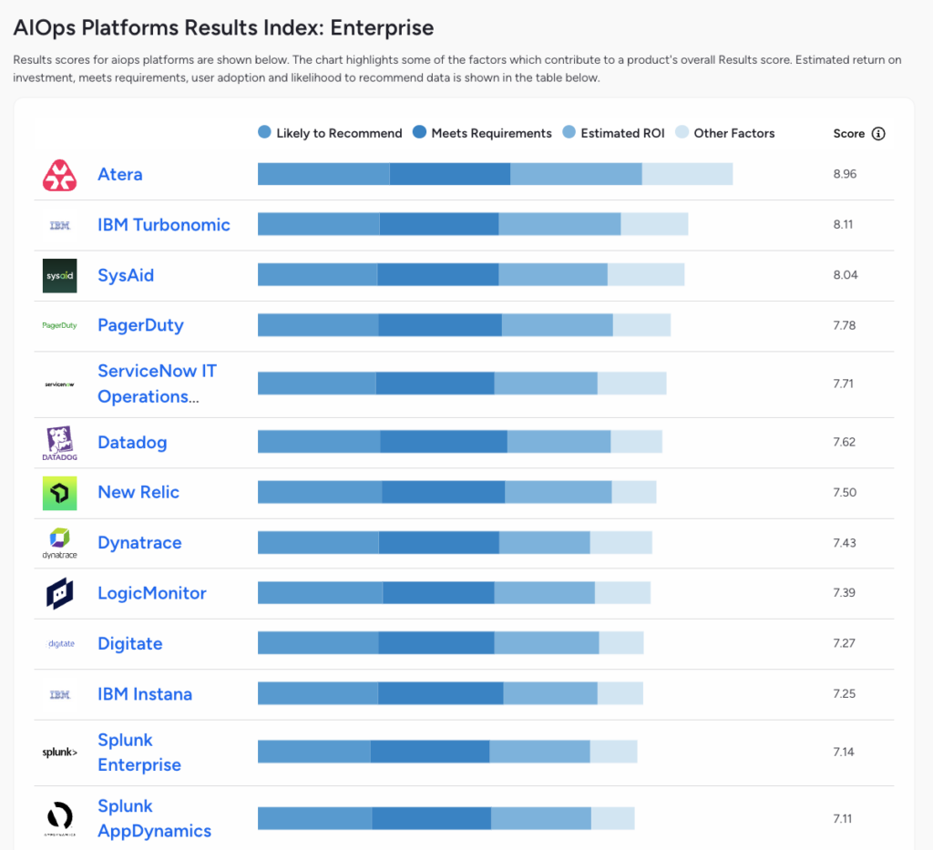The width and height of the screenshot is (933, 850).
Task: Click the SysAid logo icon
Action: pyautogui.click(x=59, y=275)
